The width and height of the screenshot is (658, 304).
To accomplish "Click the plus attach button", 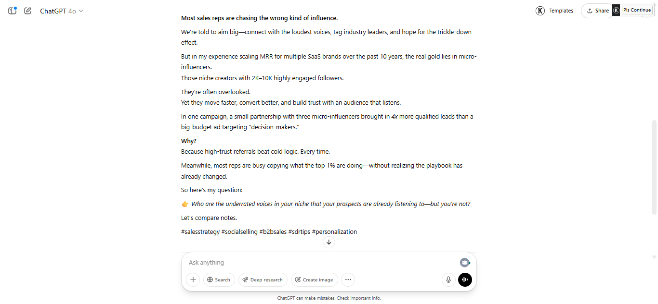I will (193, 280).
